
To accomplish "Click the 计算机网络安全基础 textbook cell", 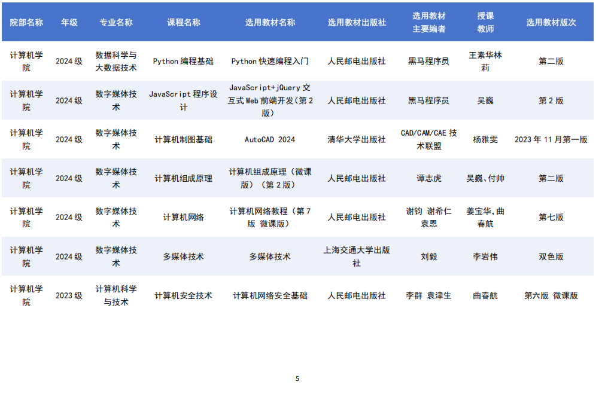I will pyautogui.click(x=270, y=295).
